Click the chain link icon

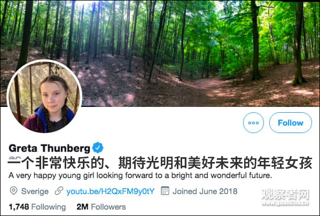point(59,191)
